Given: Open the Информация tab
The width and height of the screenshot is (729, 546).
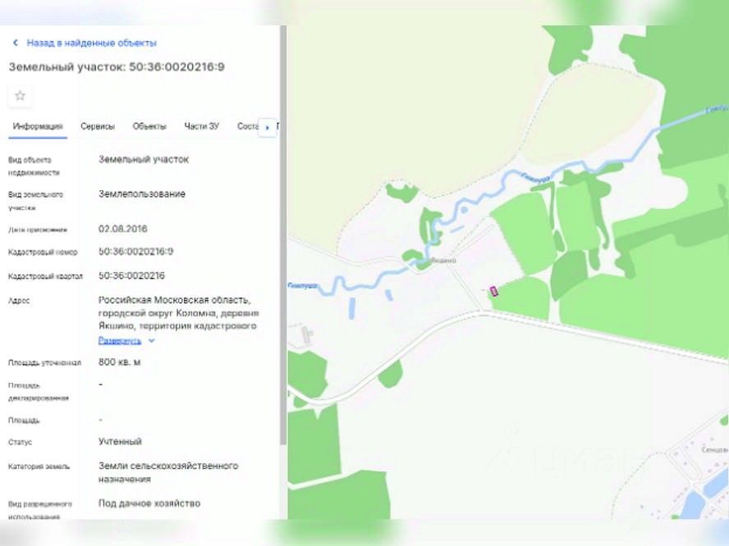Looking at the screenshot, I should [38, 126].
